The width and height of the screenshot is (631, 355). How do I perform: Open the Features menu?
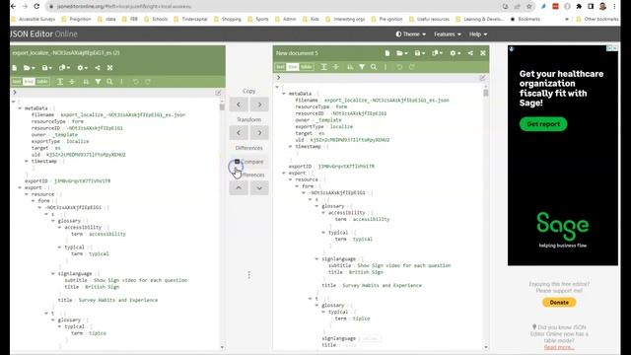pyautogui.click(x=448, y=35)
